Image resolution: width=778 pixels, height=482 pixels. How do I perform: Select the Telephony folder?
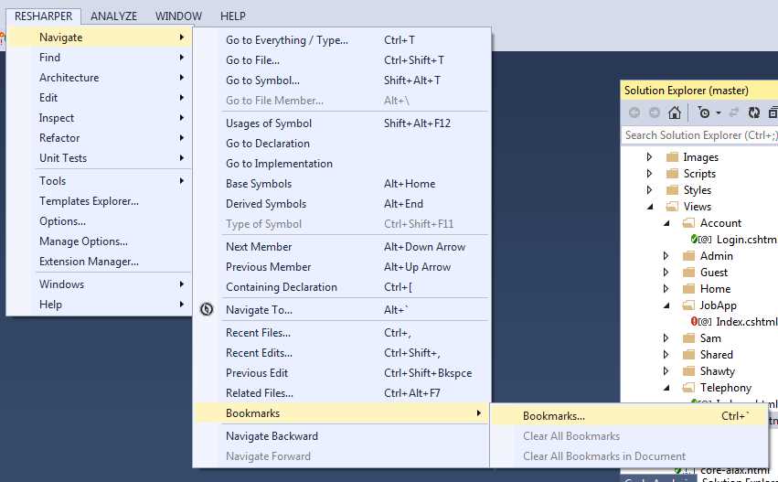click(x=725, y=388)
